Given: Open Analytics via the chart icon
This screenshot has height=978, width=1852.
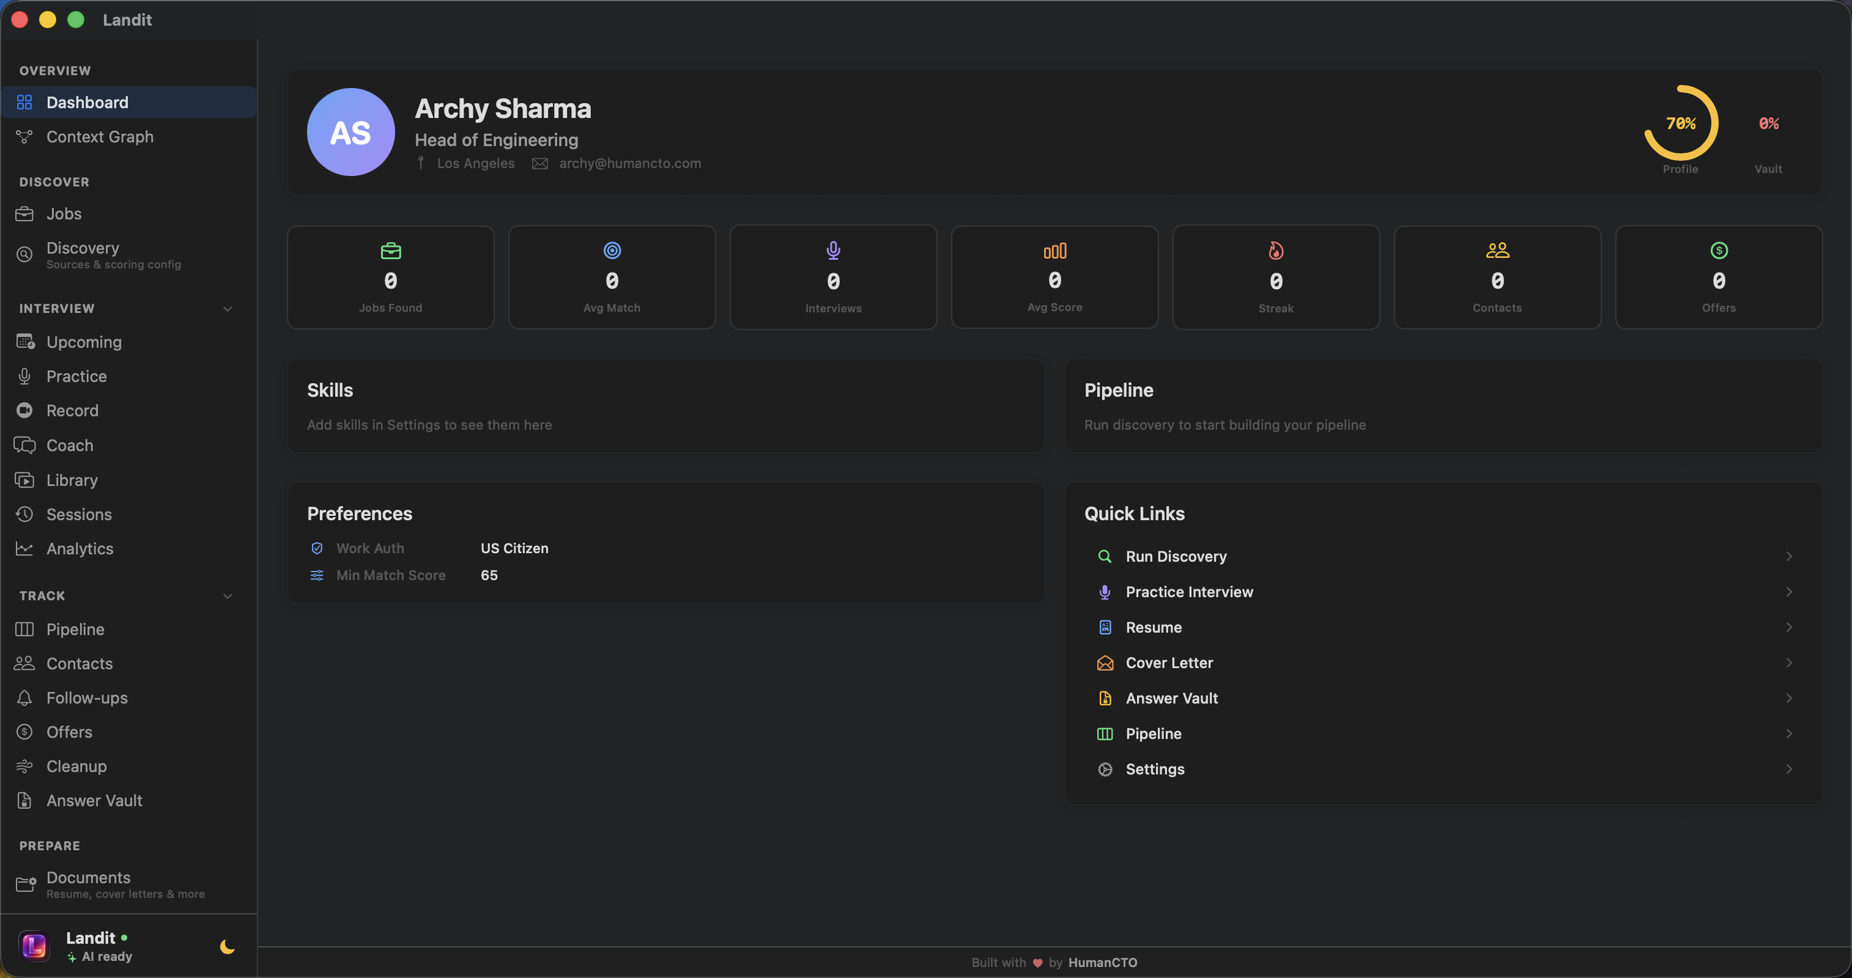Looking at the screenshot, I should pos(24,549).
